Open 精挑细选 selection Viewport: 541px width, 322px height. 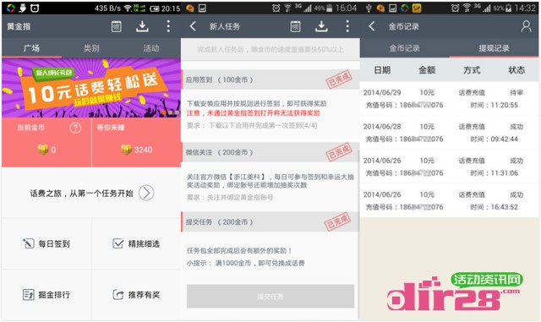click(136, 243)
